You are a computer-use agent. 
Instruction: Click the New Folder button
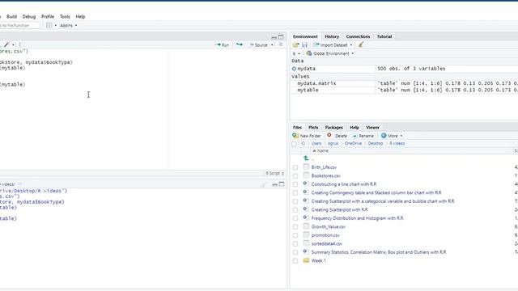[307, 136]
